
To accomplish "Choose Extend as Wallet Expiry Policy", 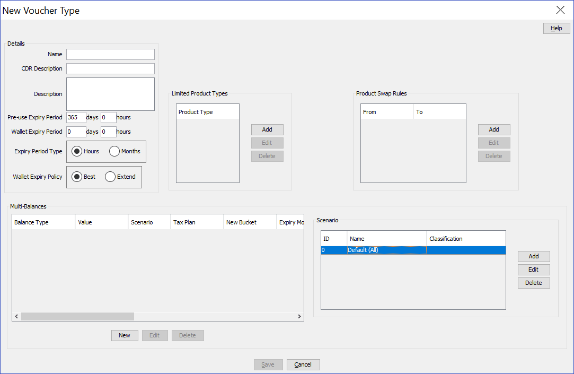I will pyautogui.click(x=110, y=177).
